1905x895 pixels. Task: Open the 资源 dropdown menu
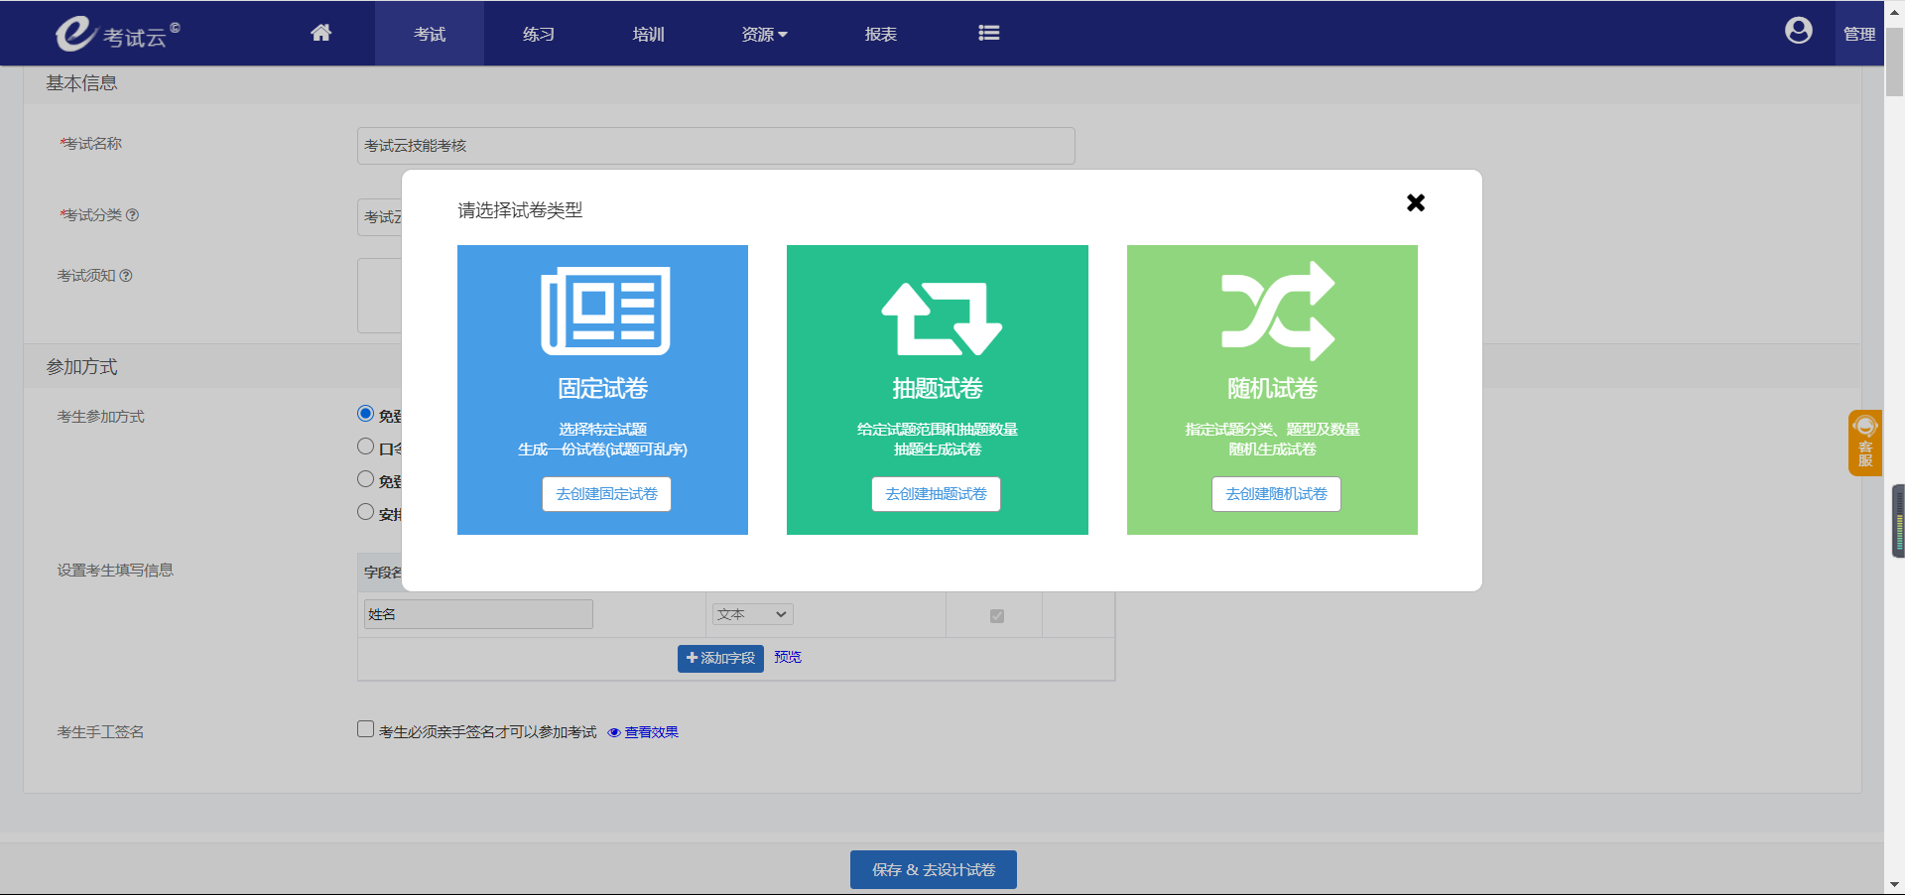[x=763, y=33]
